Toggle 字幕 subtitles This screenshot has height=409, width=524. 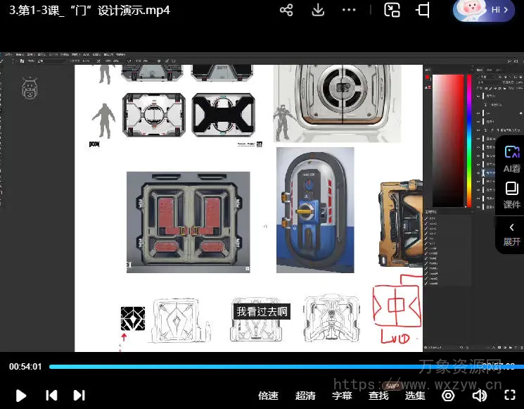click(342, 396)
